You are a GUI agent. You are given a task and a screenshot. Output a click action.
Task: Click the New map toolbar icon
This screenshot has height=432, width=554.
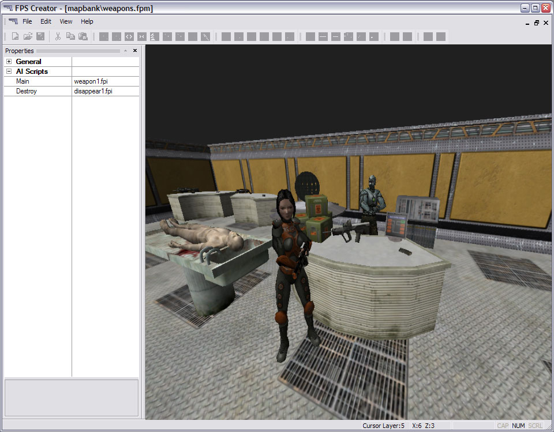point(16,36)
